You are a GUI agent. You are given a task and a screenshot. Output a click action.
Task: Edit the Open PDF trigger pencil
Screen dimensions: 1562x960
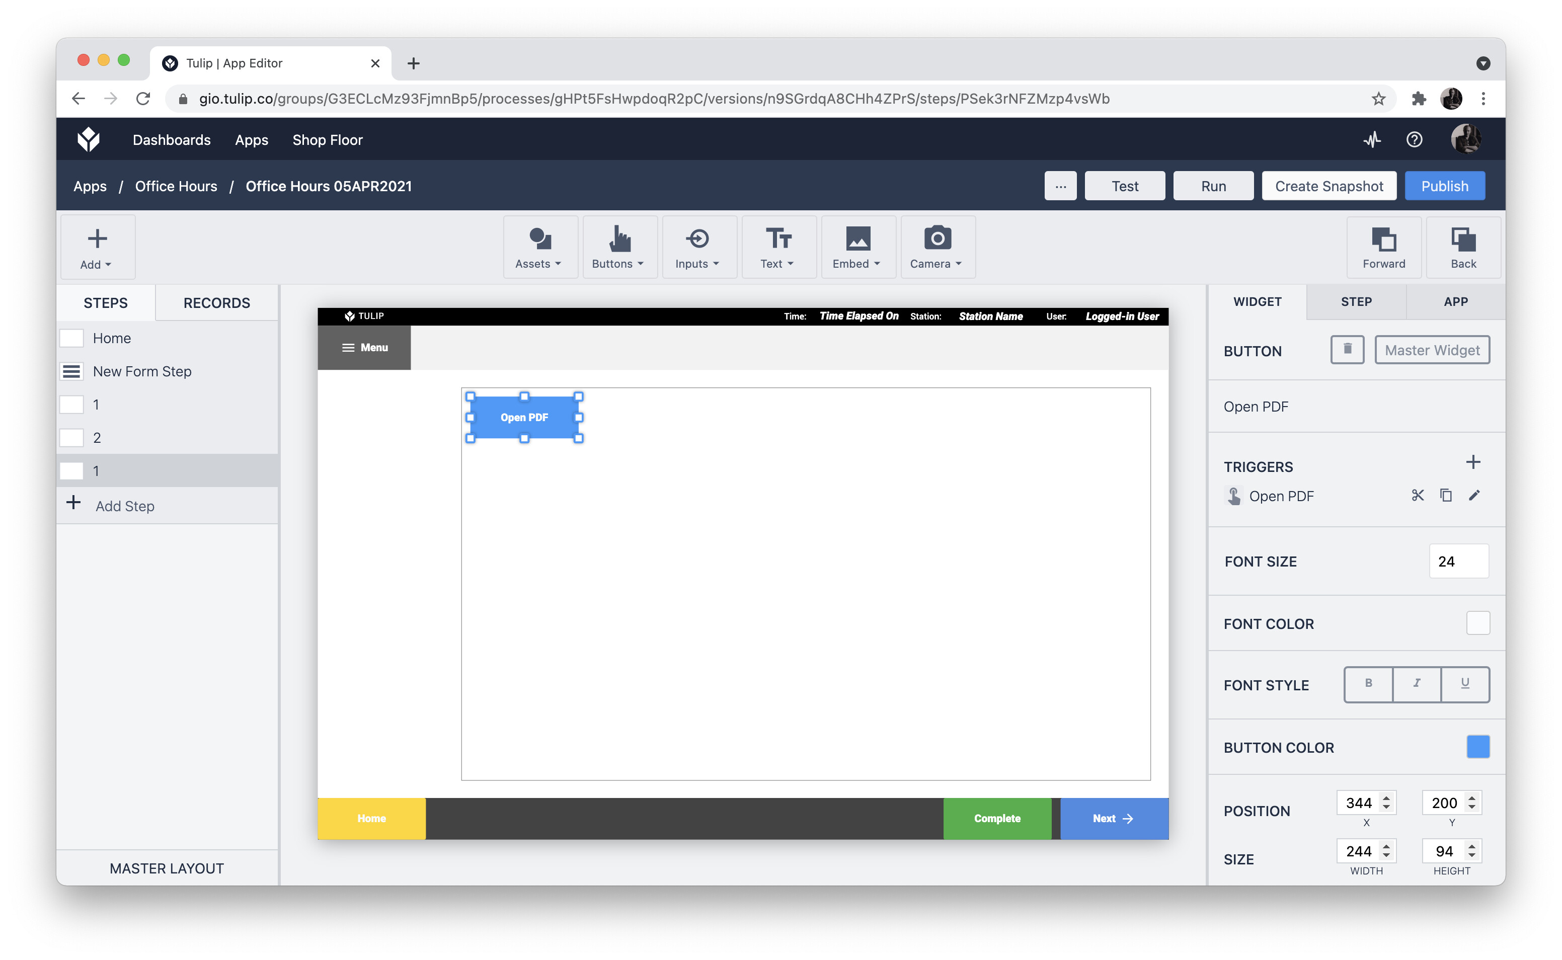1474,496
